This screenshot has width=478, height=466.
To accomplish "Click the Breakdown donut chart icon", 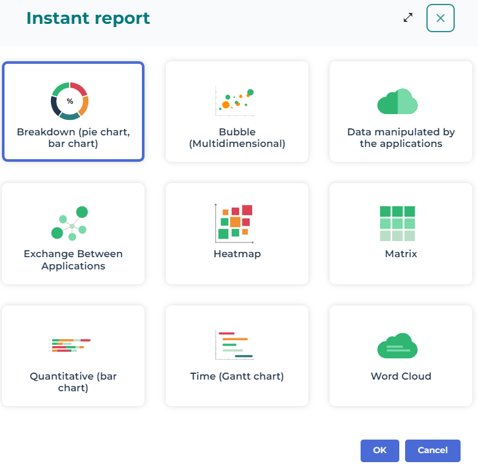I will pyautogui.click(x=70, y=101).
